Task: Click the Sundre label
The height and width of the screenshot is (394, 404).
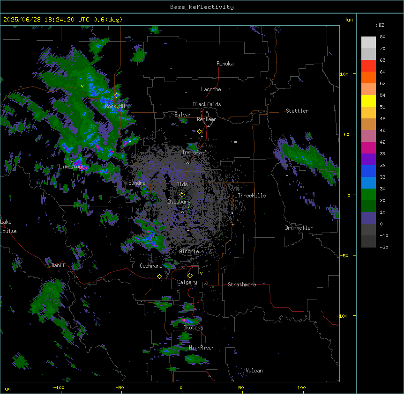Action: tap(137, 183)
